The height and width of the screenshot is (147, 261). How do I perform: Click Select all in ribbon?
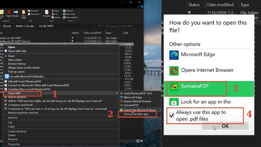tap(68, 11)
